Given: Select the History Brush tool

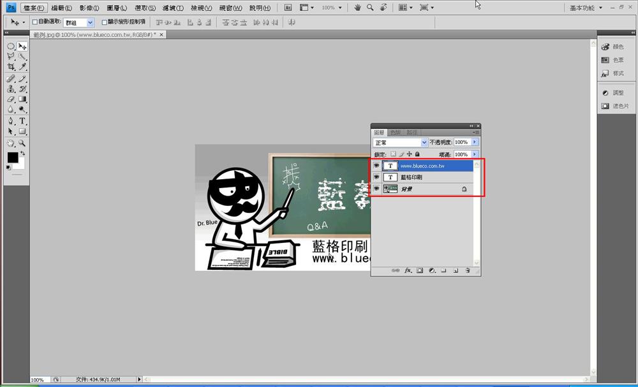Looking at the screenshot, I should tap(22, 89).
